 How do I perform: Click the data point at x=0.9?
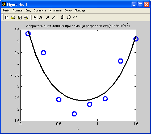click(x=90, y=104)
